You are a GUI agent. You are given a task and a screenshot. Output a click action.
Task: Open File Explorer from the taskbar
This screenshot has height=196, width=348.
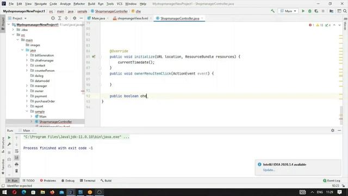pyautogui.click(x=42, y=192)
